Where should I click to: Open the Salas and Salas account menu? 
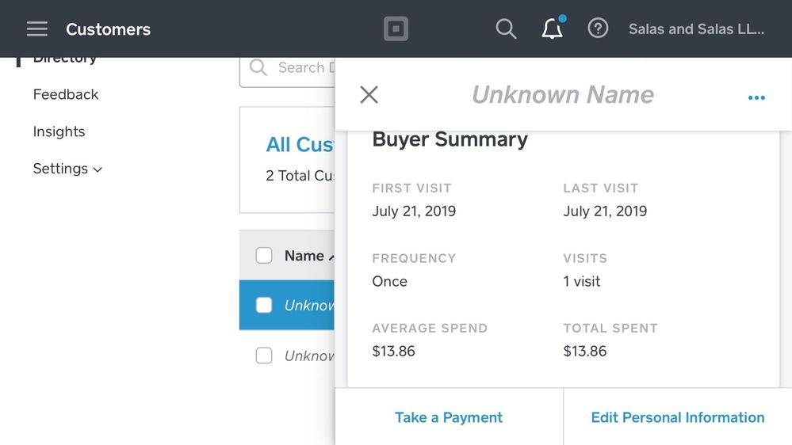pos(696,29)
